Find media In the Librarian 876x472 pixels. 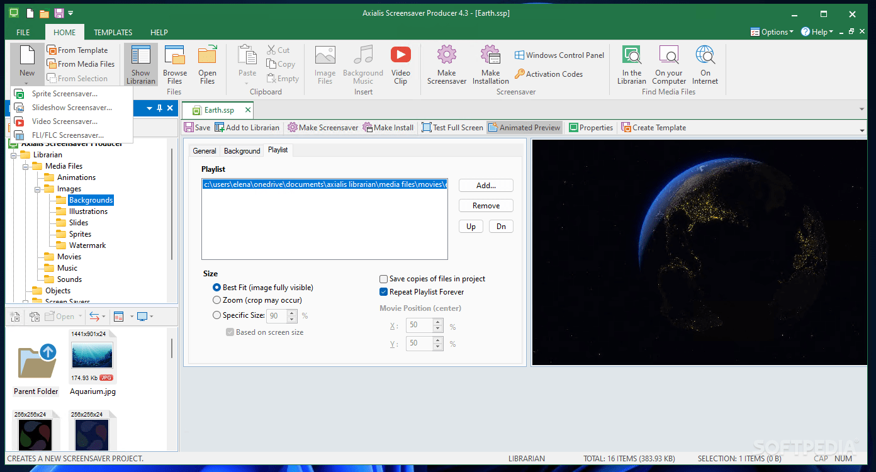[x=632, y=64]
